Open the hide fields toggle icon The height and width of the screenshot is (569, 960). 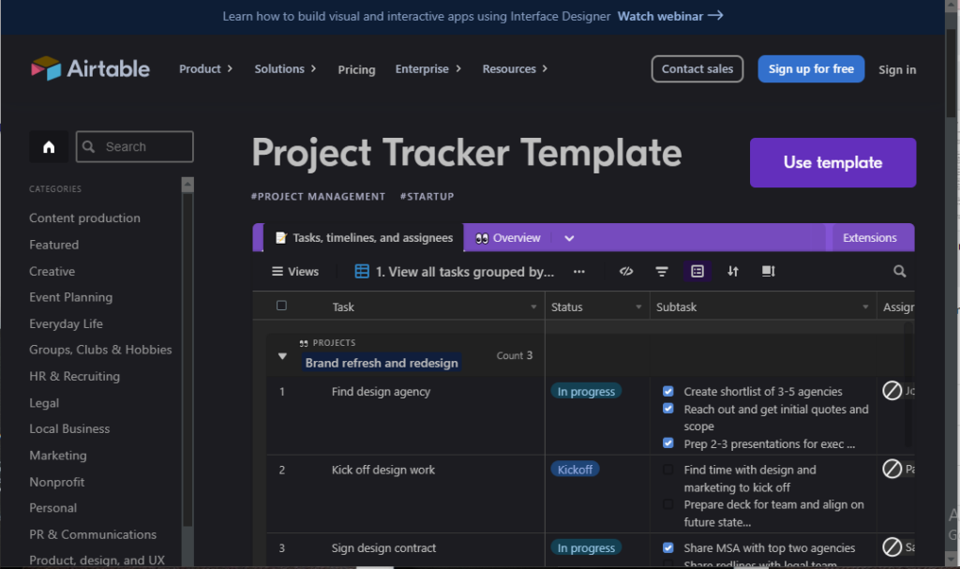point(626,271)
